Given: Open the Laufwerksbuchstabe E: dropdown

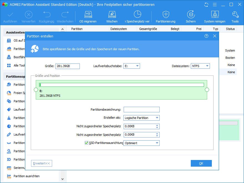Looking at the screenshot, I should point(132,66).
